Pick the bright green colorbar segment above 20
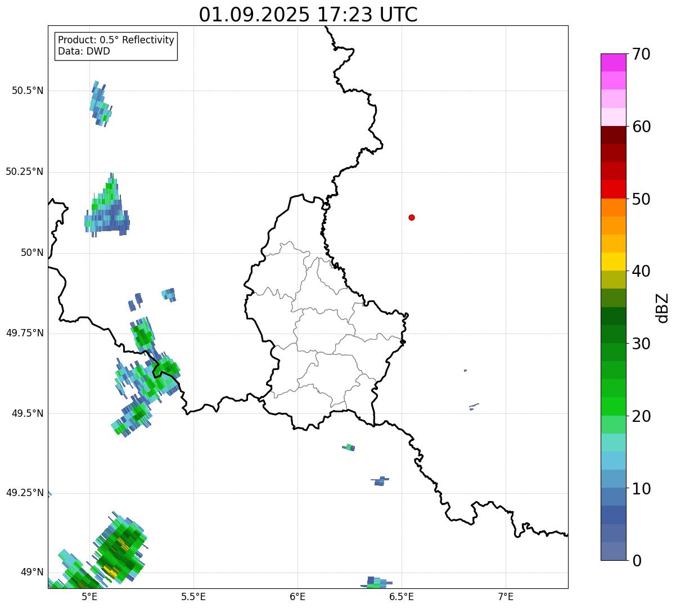The height and width of the screenshot is (608, 676). click(x=613, y=407)
